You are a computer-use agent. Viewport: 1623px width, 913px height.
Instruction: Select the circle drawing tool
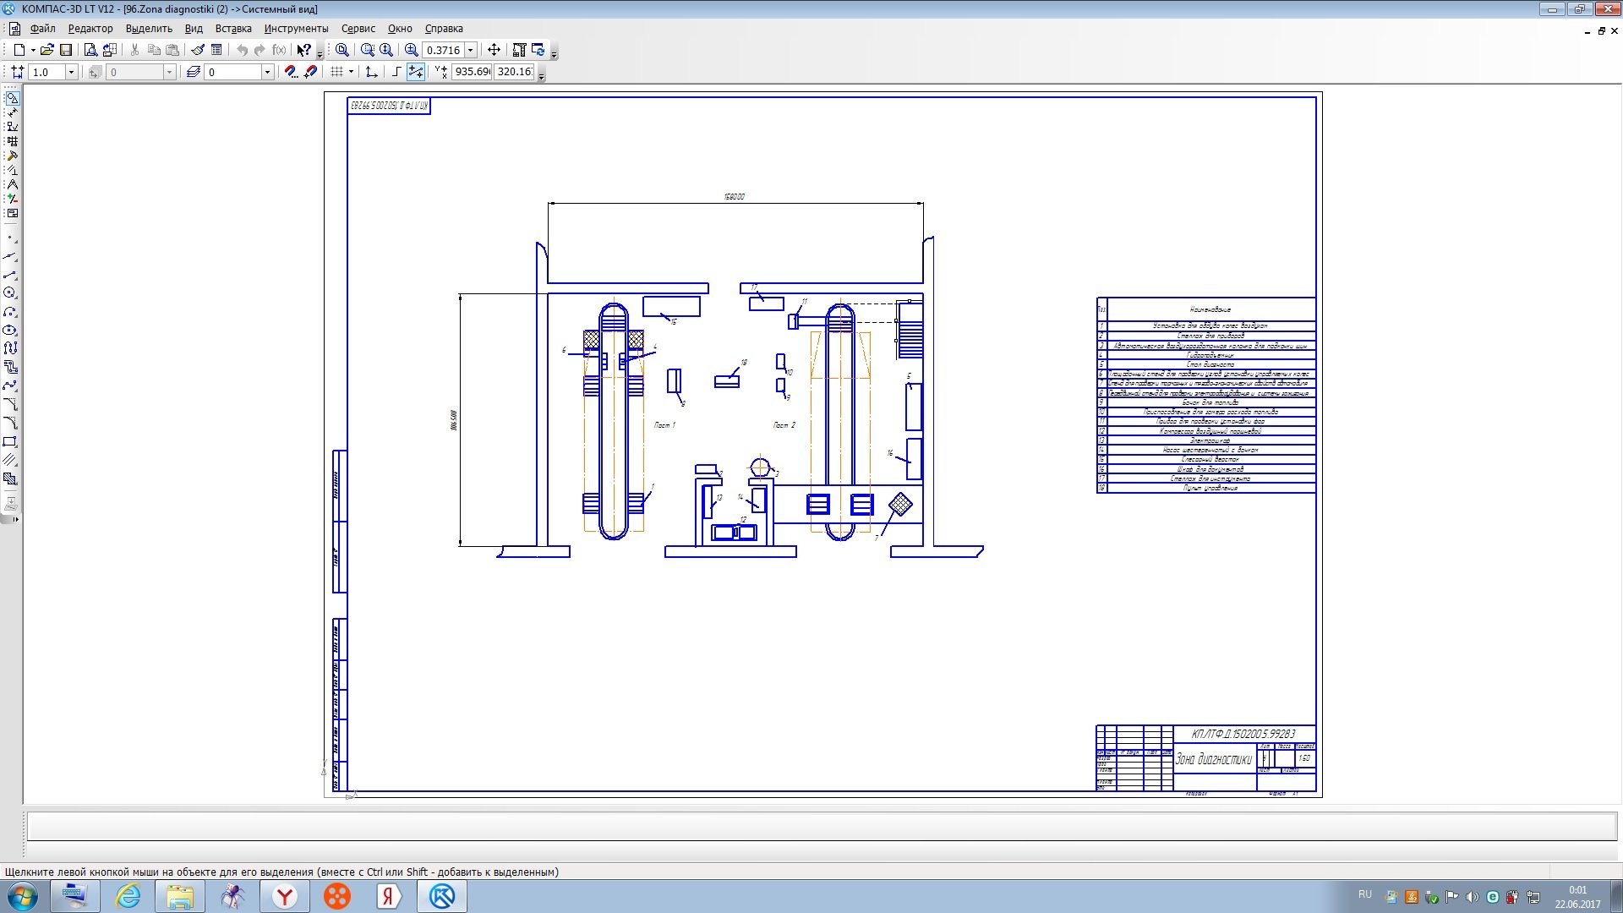coord(10,293)
